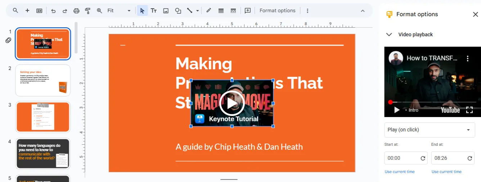Select slide 2 Selling your idea
Viewport: 481px width, 182px height.
[x=43, y=80]
